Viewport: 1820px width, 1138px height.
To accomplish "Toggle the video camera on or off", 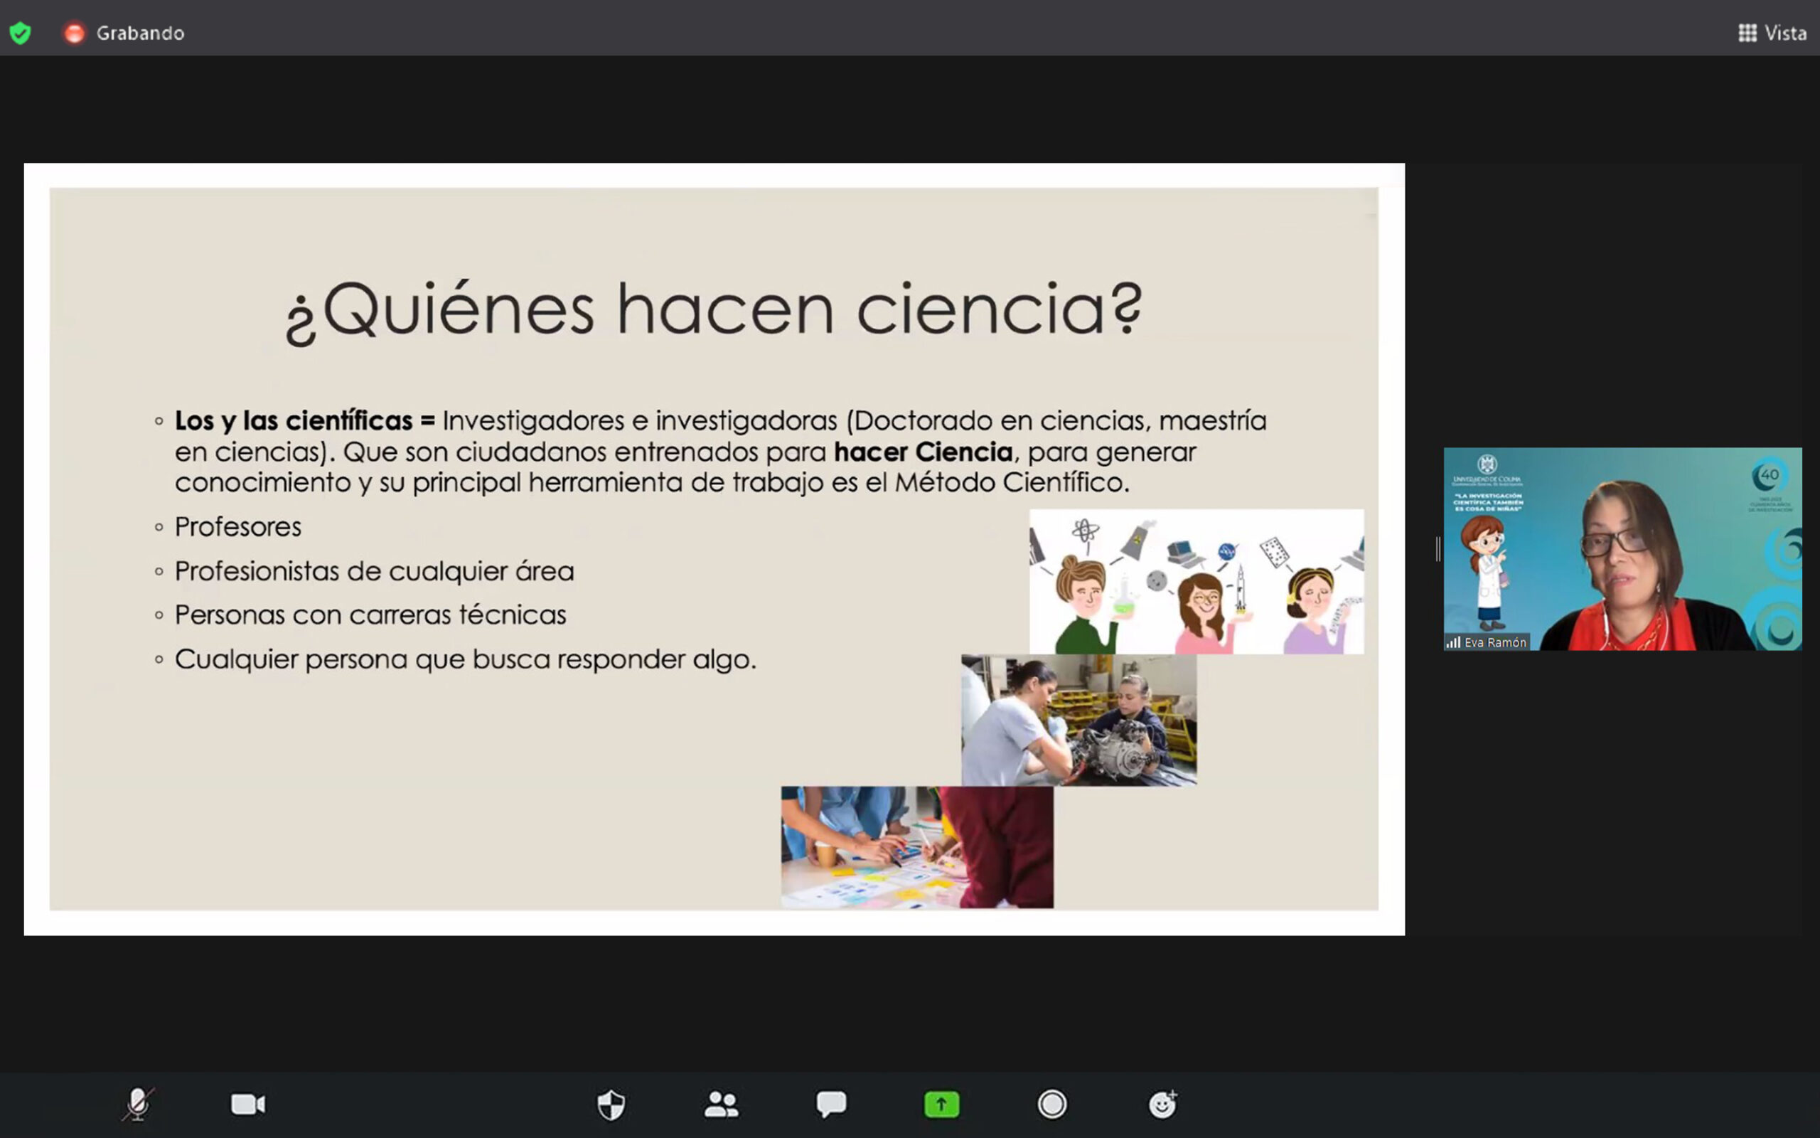I will pyautogui.click(x=247, y=1104).
